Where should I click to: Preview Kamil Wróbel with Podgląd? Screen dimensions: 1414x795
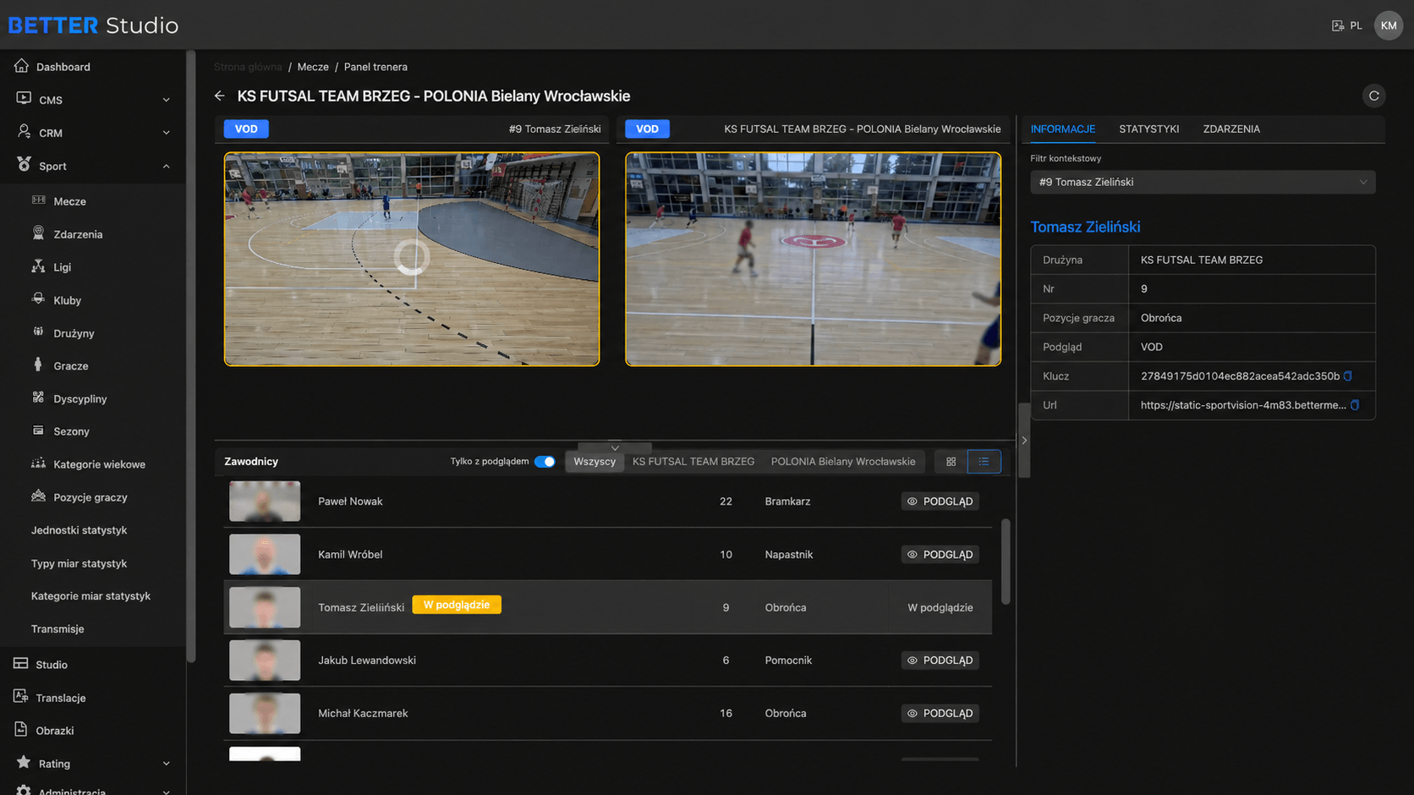click(940, 555)
